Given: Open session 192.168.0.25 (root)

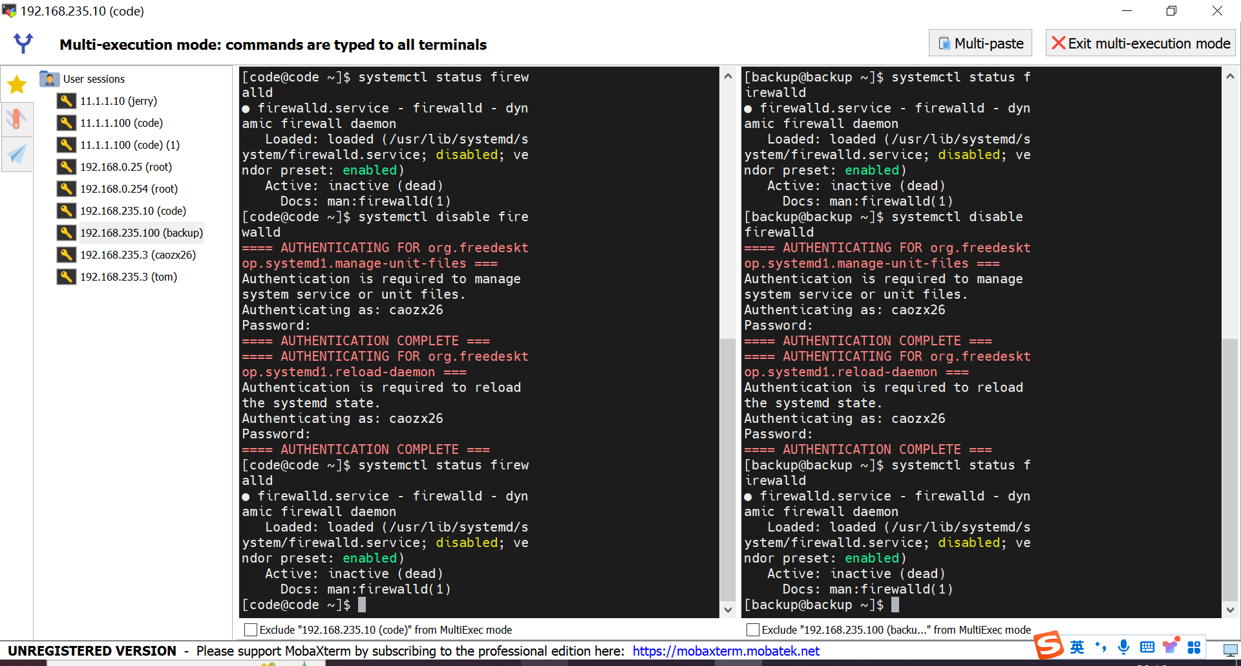Looking at the screenshot, I should click(125, 167).
